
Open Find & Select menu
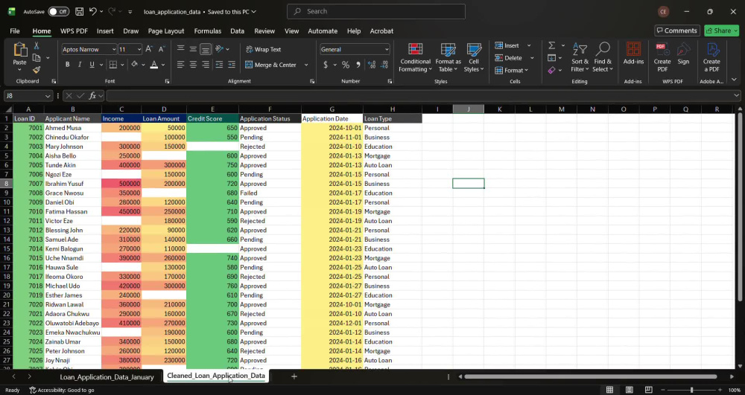(x=603, y=58)
